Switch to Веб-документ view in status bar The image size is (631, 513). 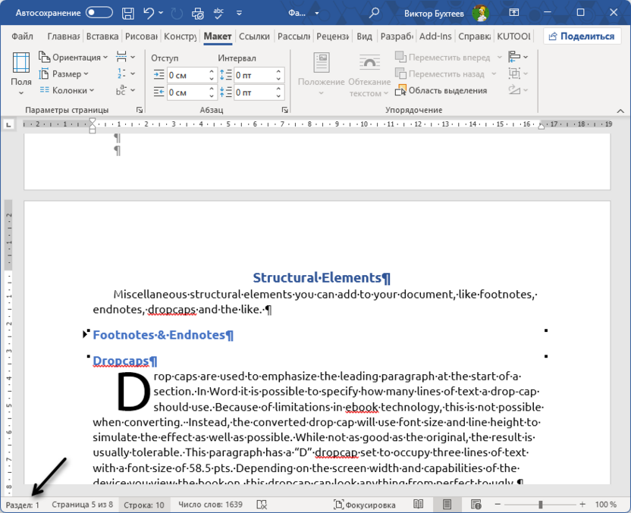point(476,504)
